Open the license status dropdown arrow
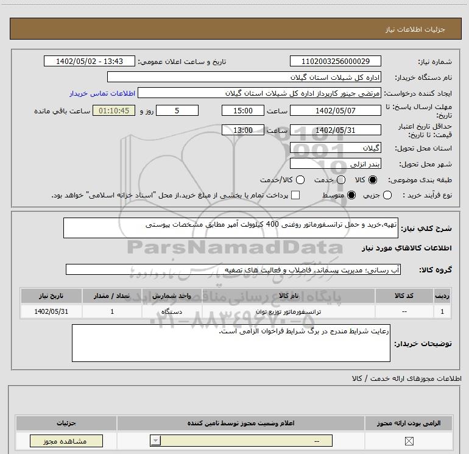Image resolution: width=469 pixels, height=454 pixels. [155, 441]
